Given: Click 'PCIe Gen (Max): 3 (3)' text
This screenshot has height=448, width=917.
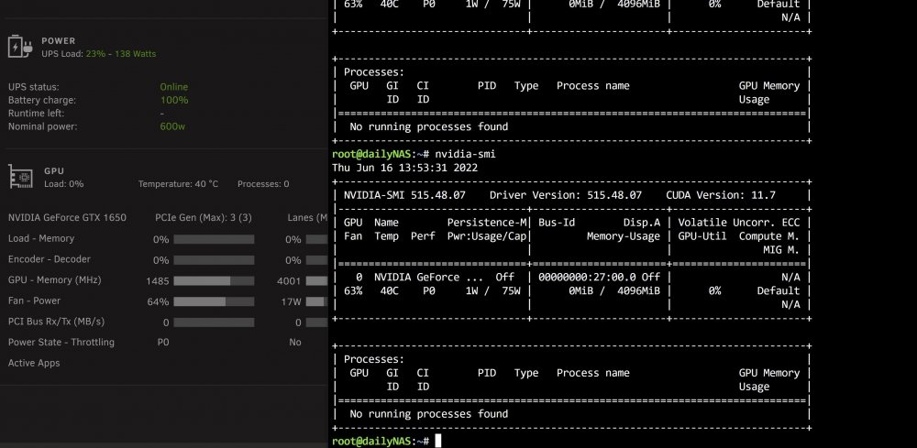Looking at the screenshot, I should 204,218.
